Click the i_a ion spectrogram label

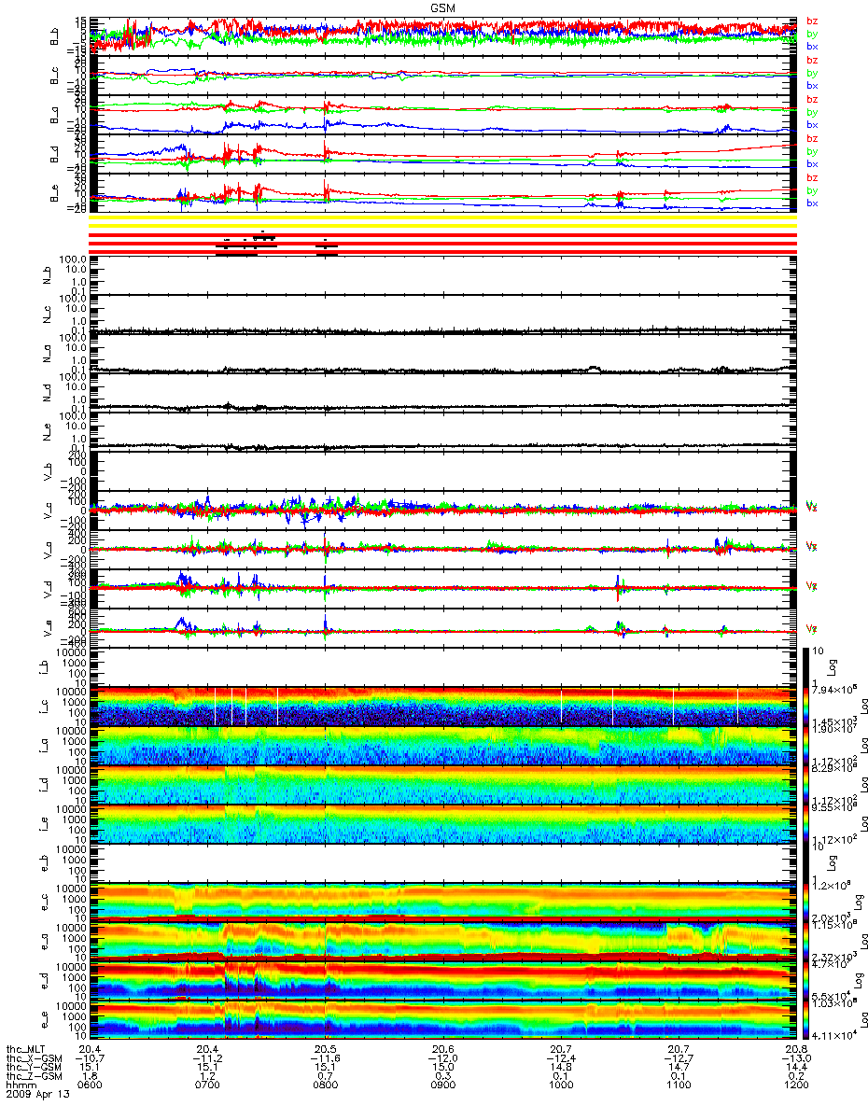(x=42, y=747)
